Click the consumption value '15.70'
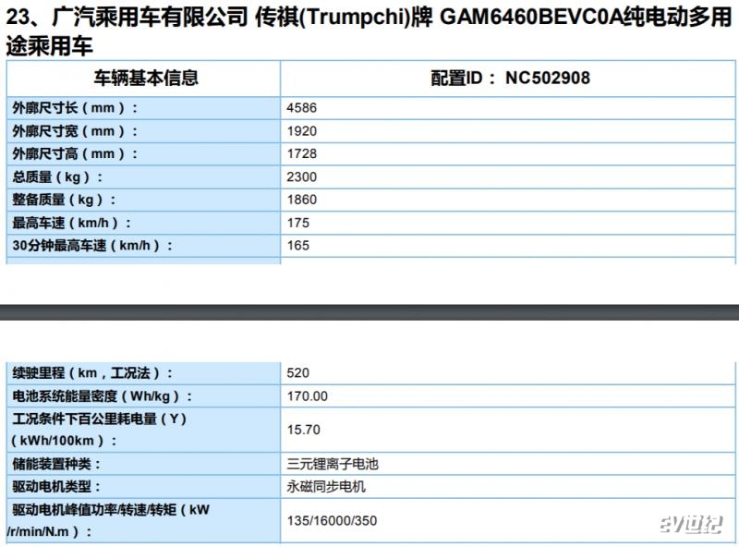This screenshot has width=739, height=547. [x=304, y=430]
